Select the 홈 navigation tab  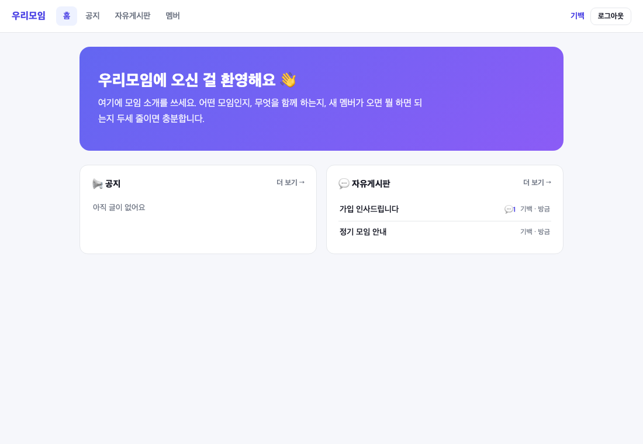coord(67,16)
